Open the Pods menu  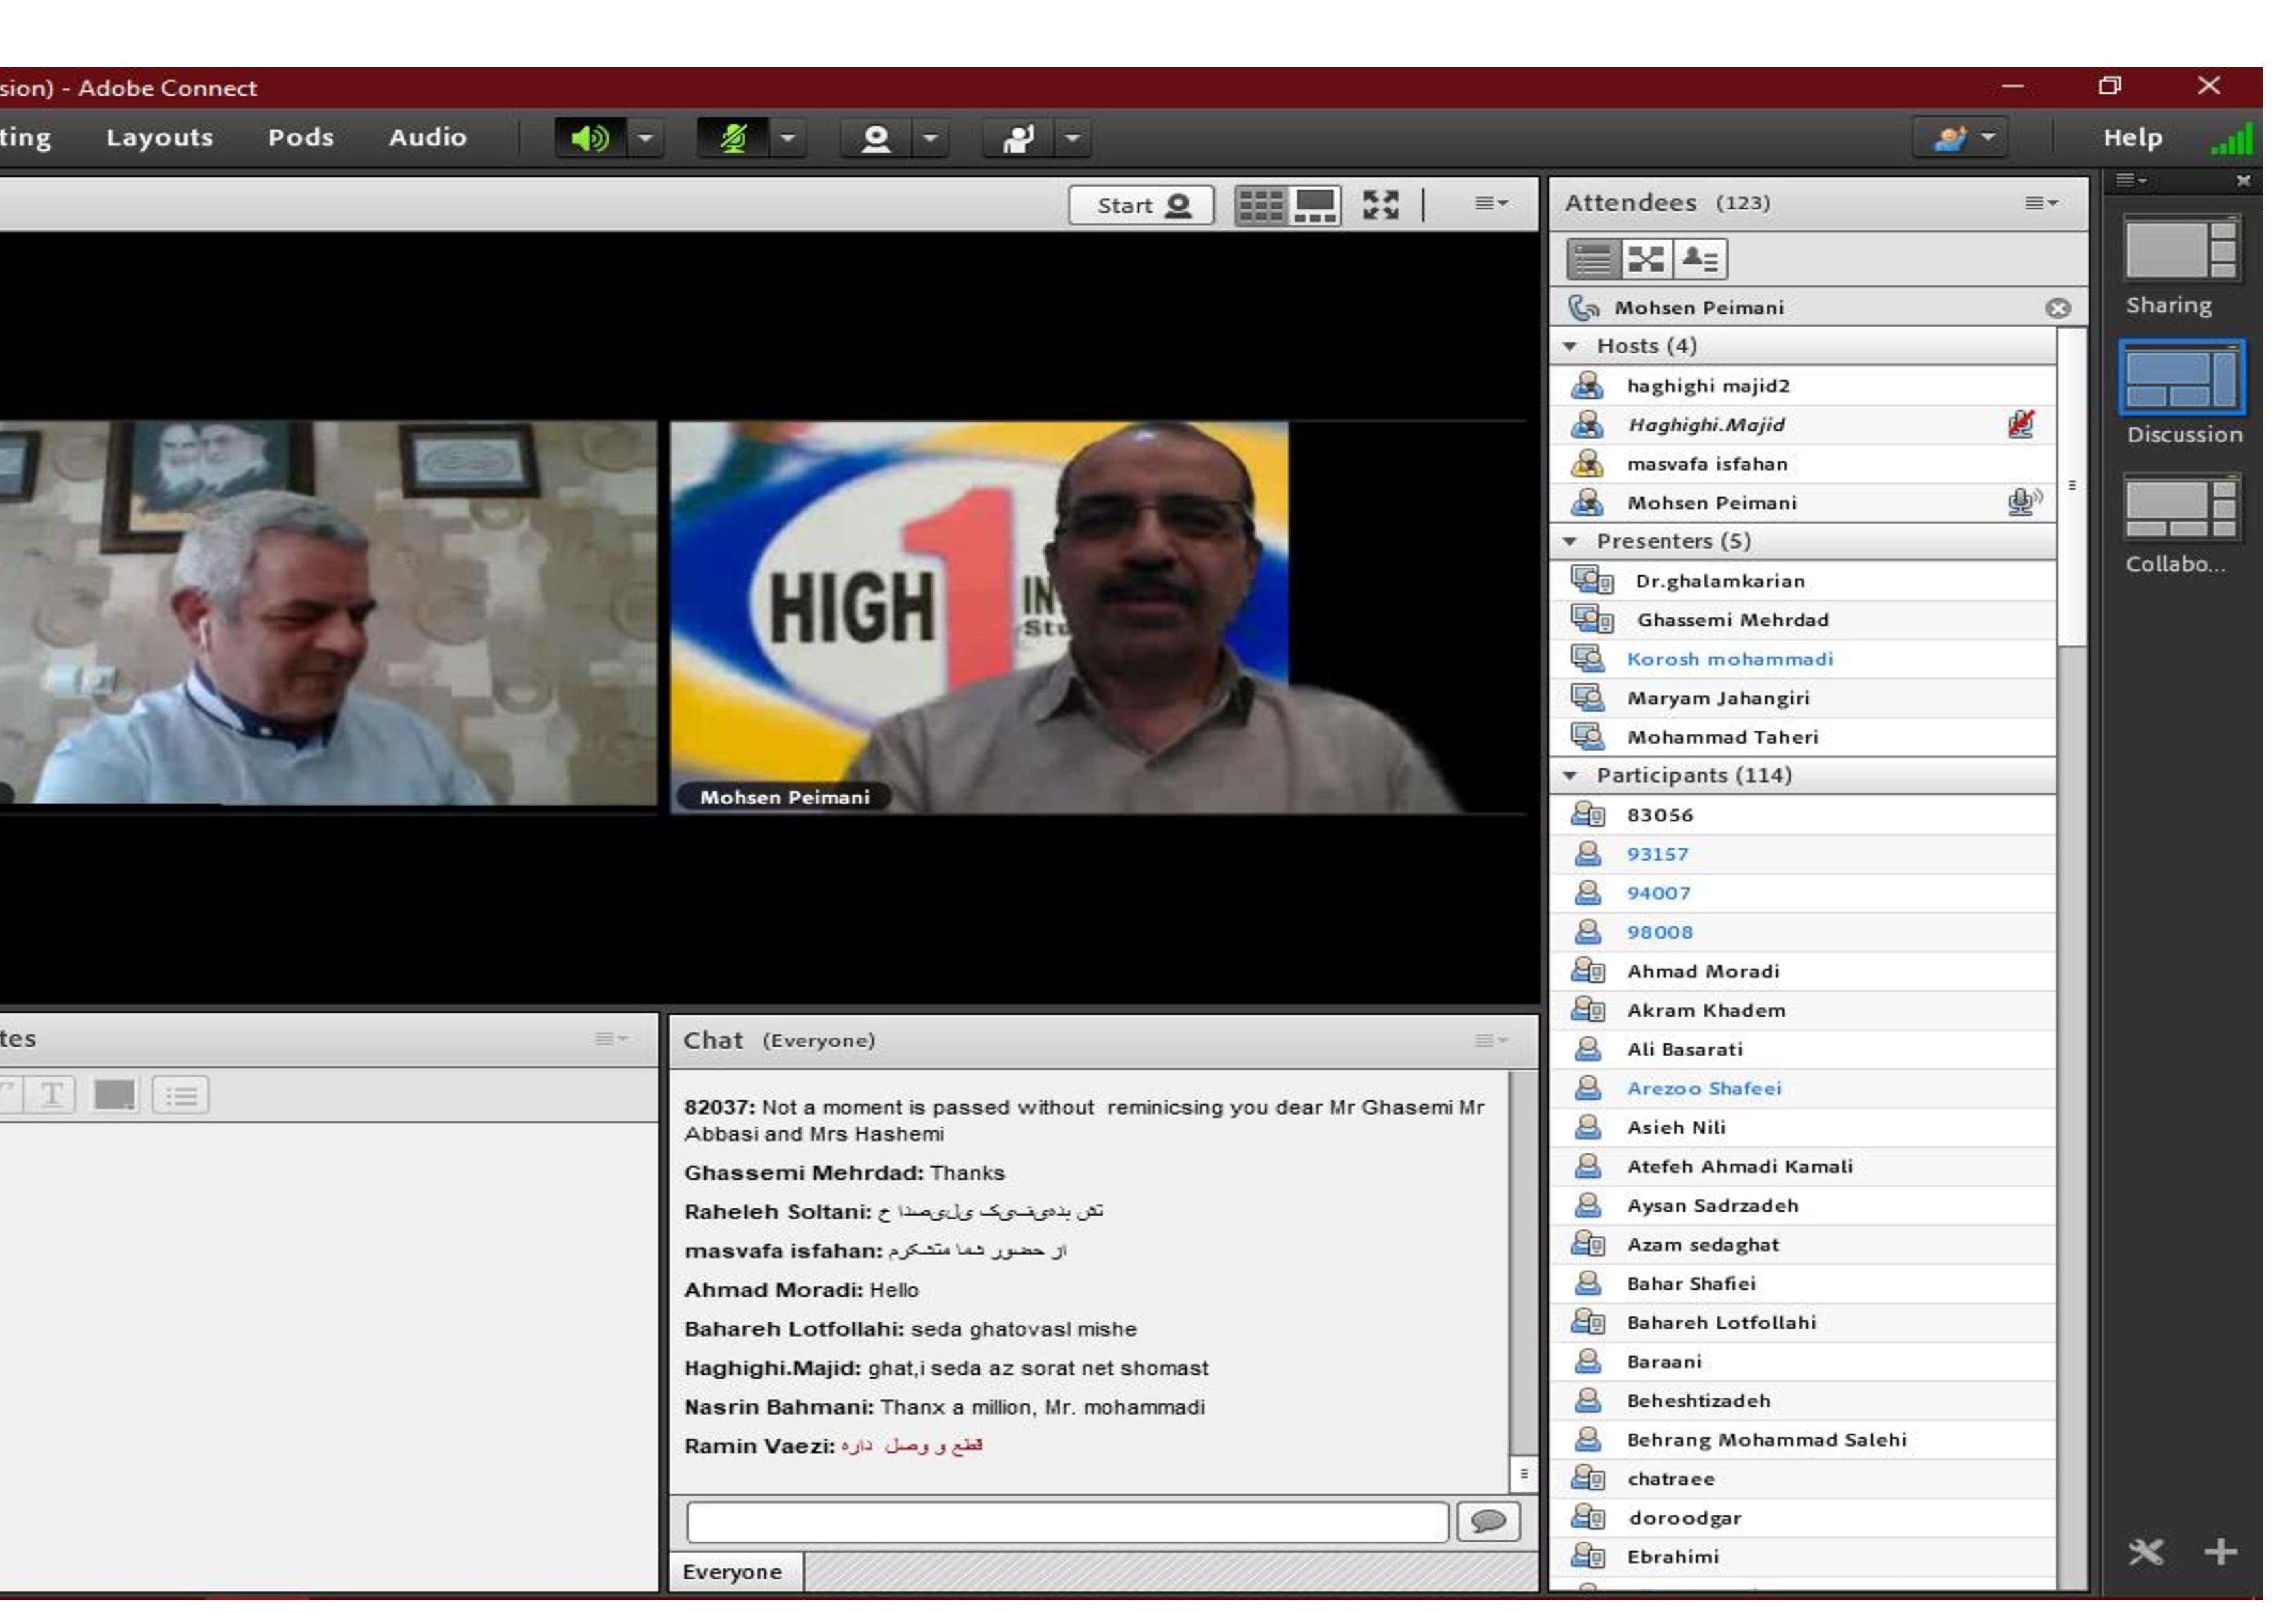[300, 138]
